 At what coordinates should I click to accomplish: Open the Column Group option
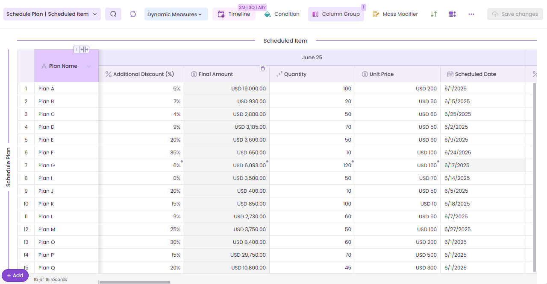coord(336,14)
